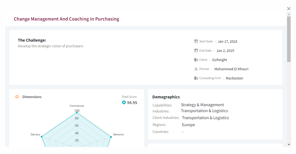Viewport: 296px width, 154px height.
Task: Click the Delivery point on radar chart
Action: [42, 137]
